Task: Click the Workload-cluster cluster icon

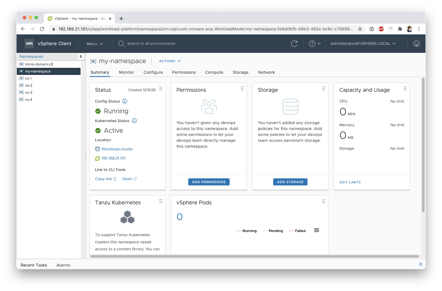Action: pos(98,149)
